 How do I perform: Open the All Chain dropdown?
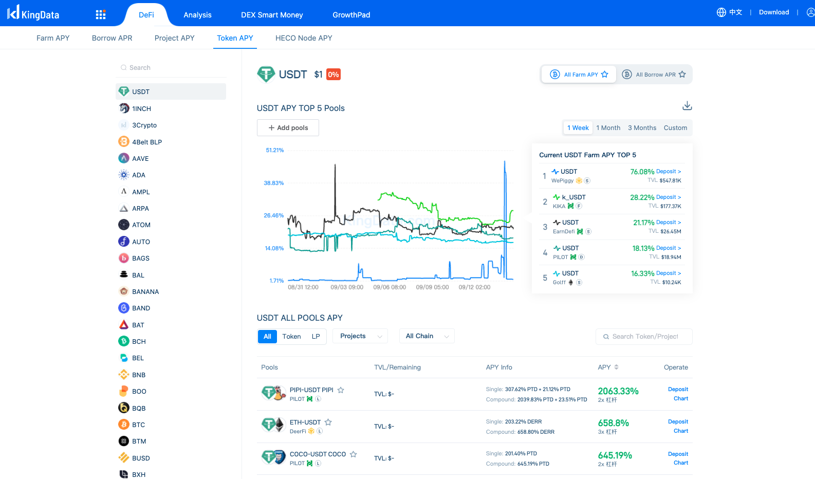(x=427, y=336)
